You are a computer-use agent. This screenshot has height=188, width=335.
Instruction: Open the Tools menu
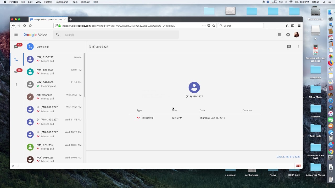point(74,2)
